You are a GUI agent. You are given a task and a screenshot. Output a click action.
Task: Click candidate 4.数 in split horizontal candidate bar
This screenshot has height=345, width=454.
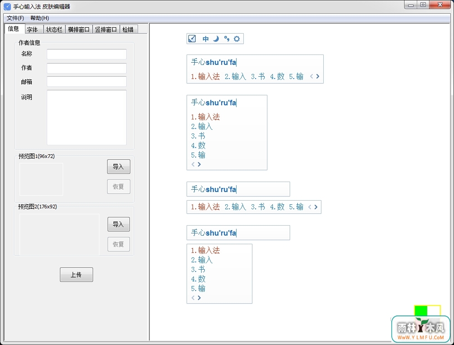tap(277, 207)
